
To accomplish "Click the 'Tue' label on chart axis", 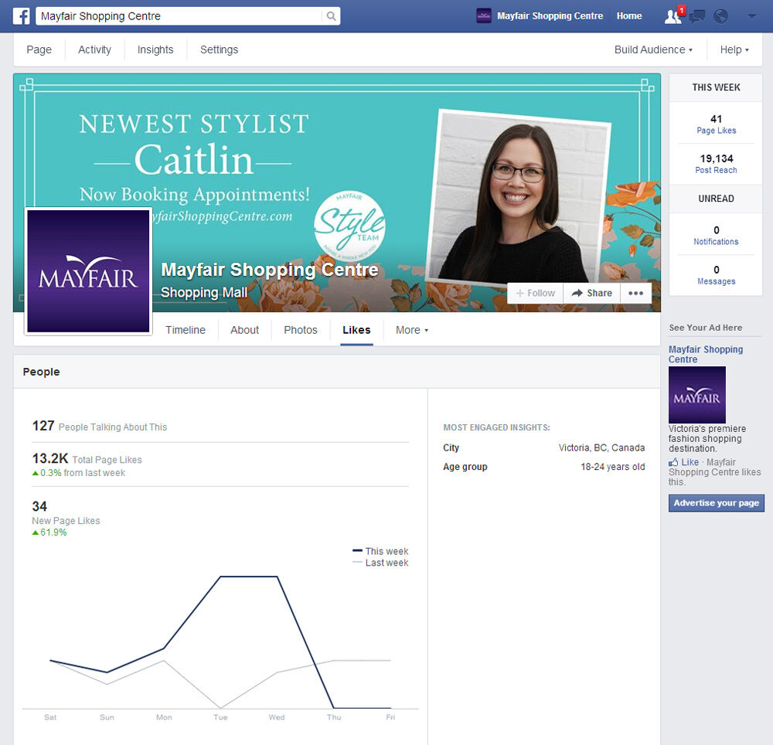I will (220, 717).
